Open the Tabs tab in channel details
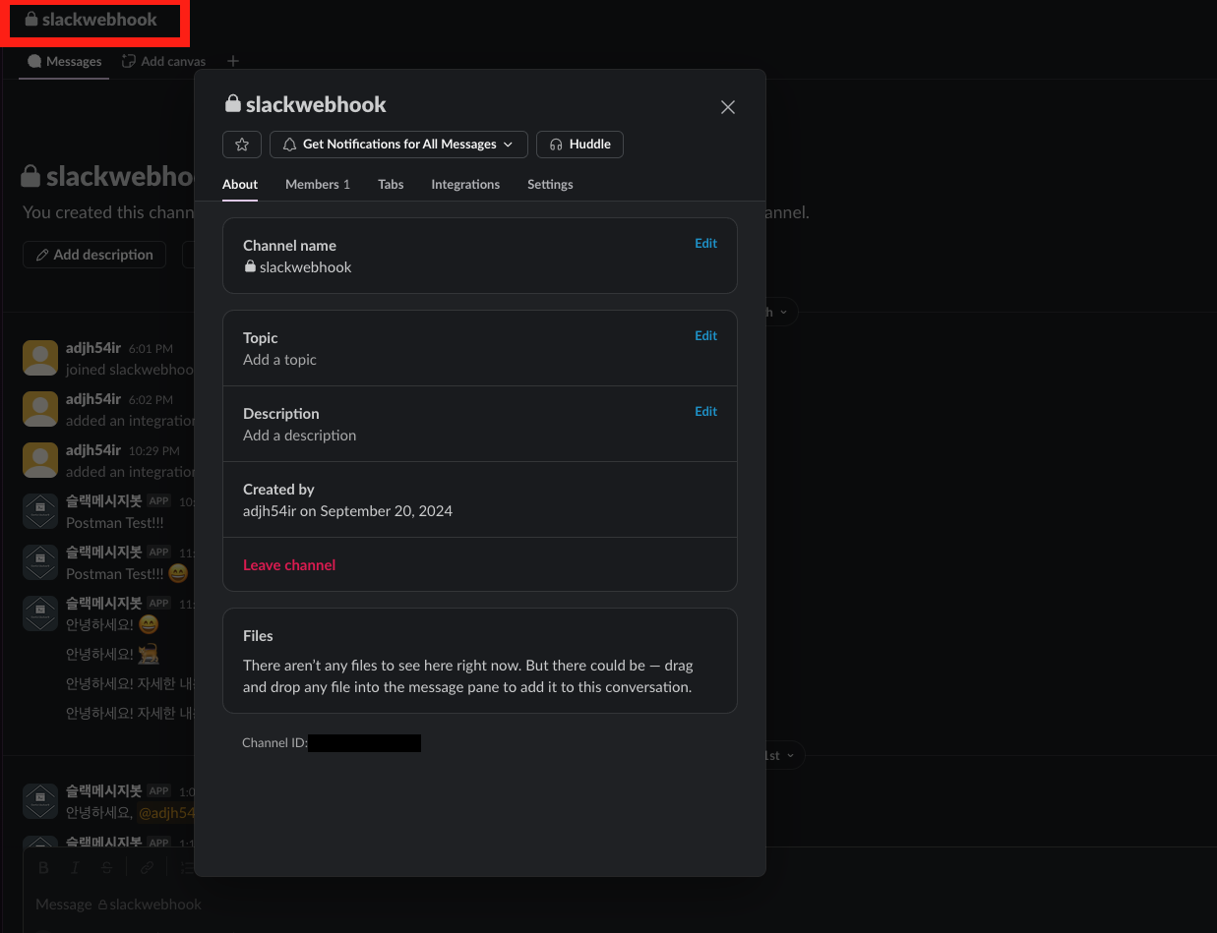The width and height of the screenshot is (1217, 933). tap(391, 184)
